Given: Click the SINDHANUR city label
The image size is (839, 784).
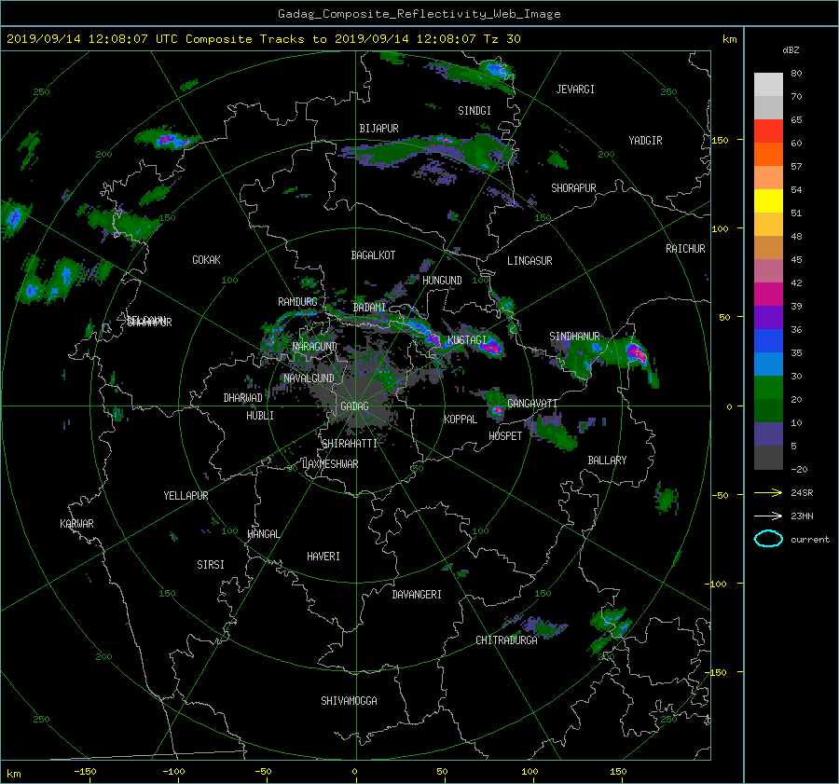Looking at the screenshot, I should coord(574,337).
